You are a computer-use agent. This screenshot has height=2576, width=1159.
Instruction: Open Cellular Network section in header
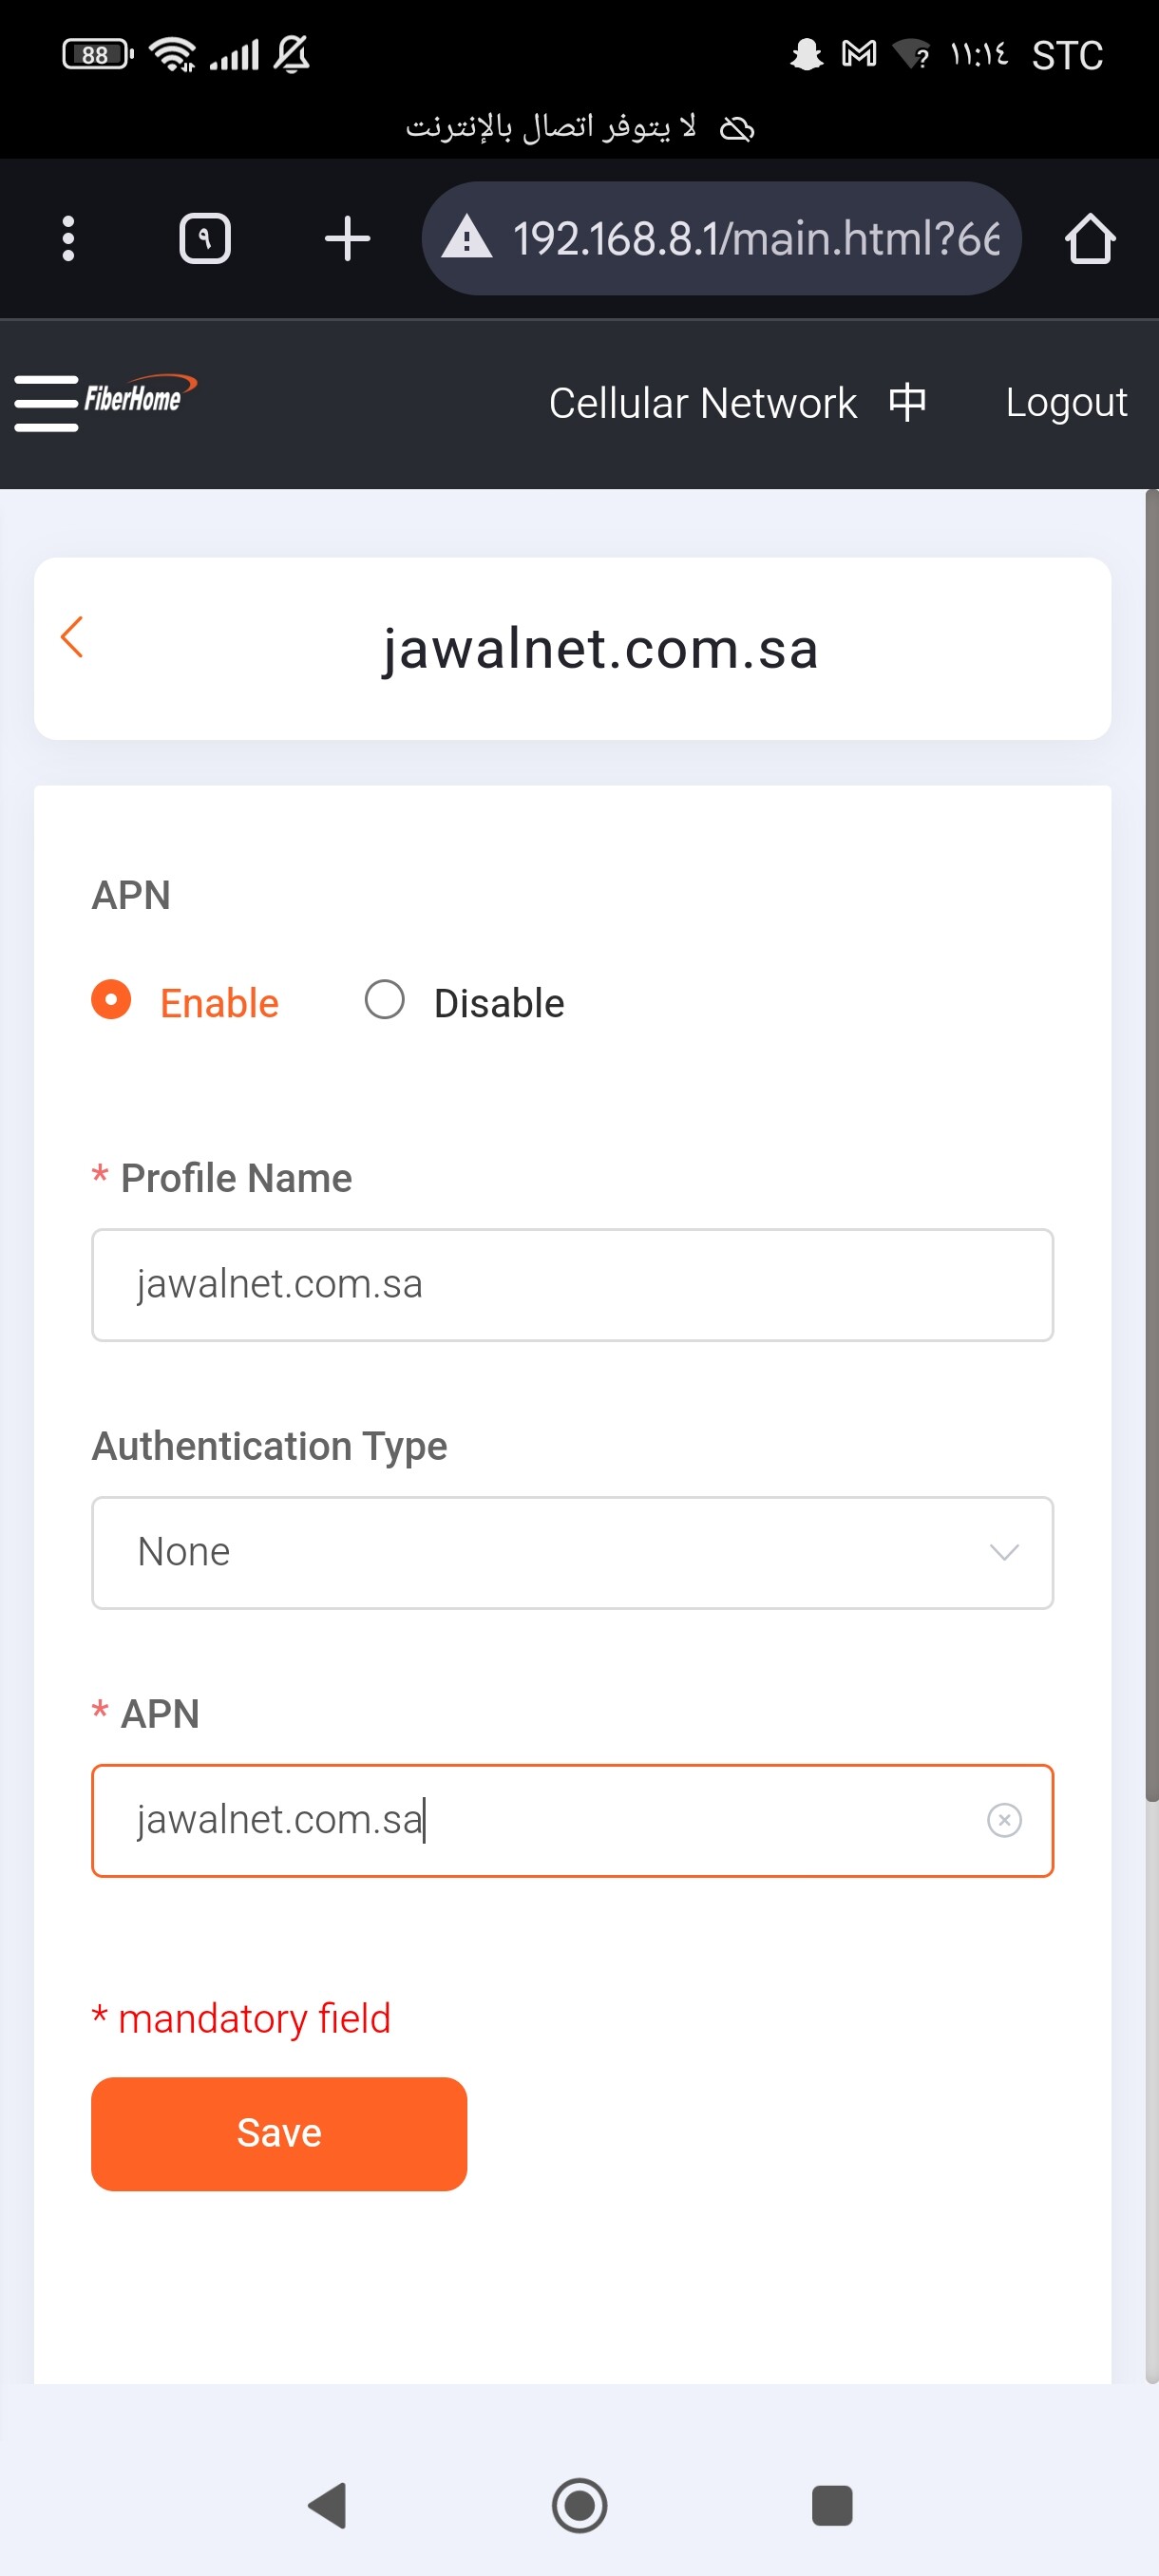coord(703,403)
